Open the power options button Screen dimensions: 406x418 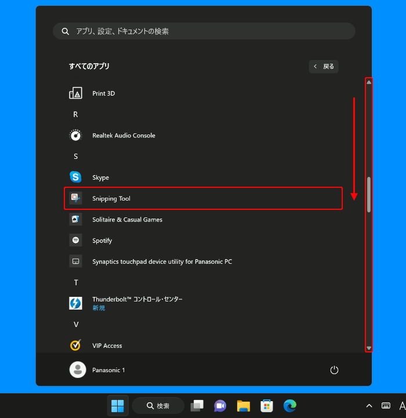click(334, 370)
